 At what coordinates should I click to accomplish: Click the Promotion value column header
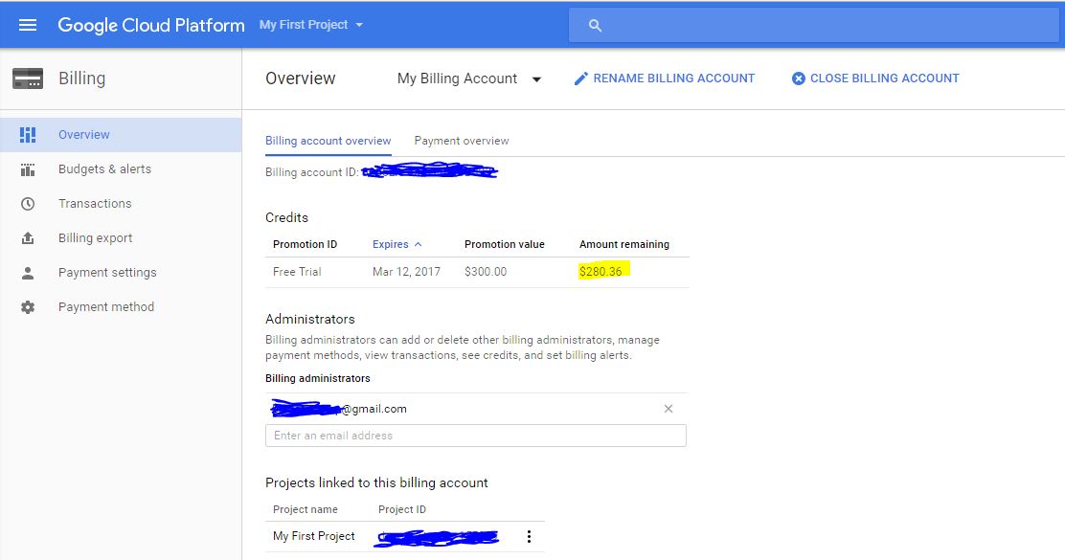(505, 244)
